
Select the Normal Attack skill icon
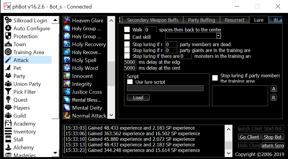67,116
